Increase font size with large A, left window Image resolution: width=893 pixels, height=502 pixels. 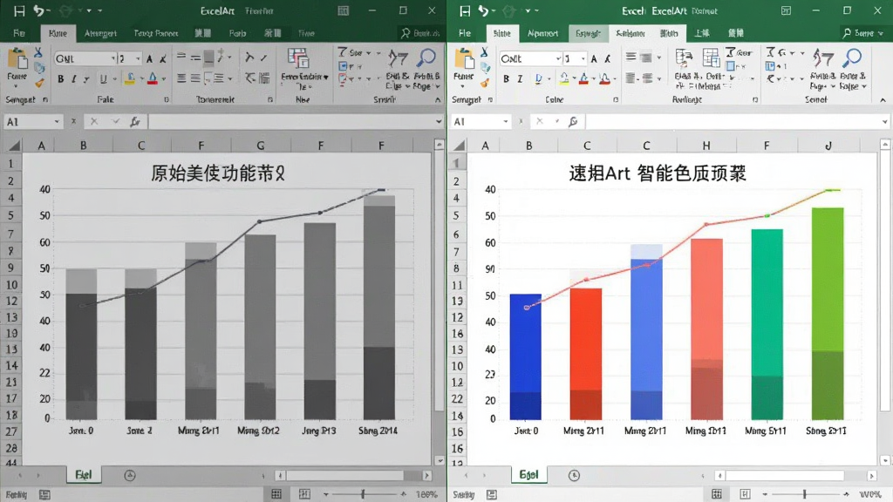click(149, 58)
